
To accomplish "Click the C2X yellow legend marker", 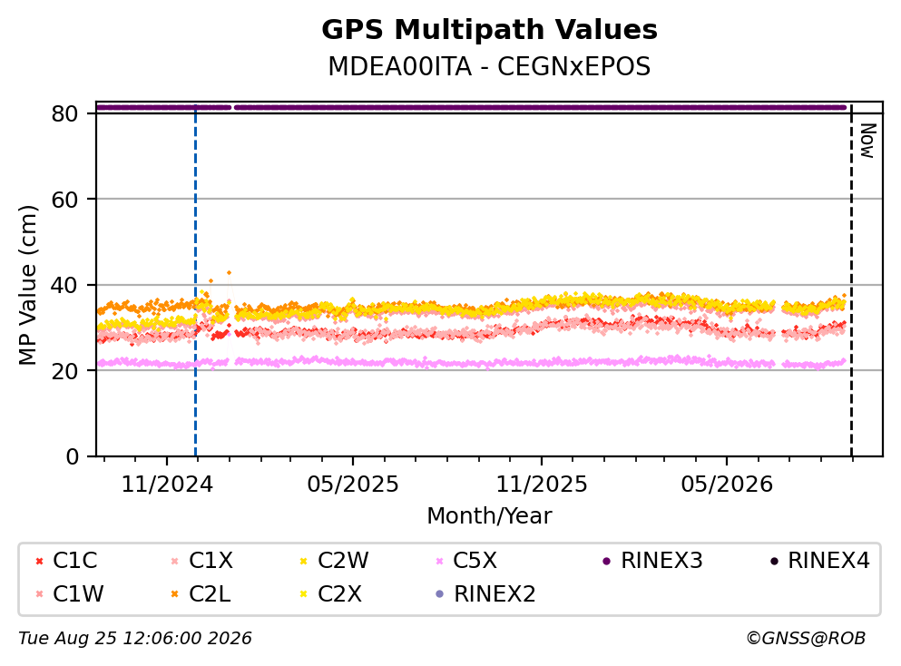I will (304, 594).
